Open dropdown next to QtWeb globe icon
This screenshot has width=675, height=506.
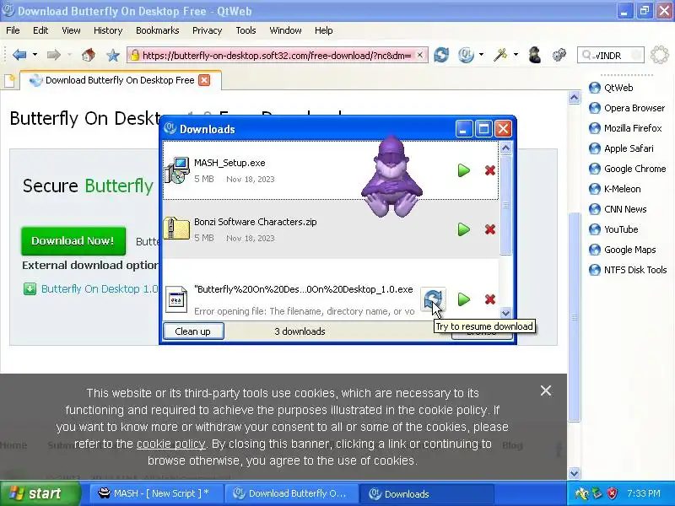(x=481, y=55)
